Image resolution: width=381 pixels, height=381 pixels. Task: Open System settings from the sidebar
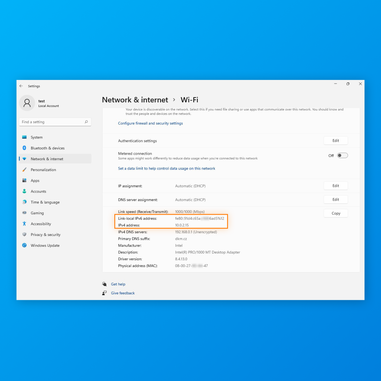(37, 137)
